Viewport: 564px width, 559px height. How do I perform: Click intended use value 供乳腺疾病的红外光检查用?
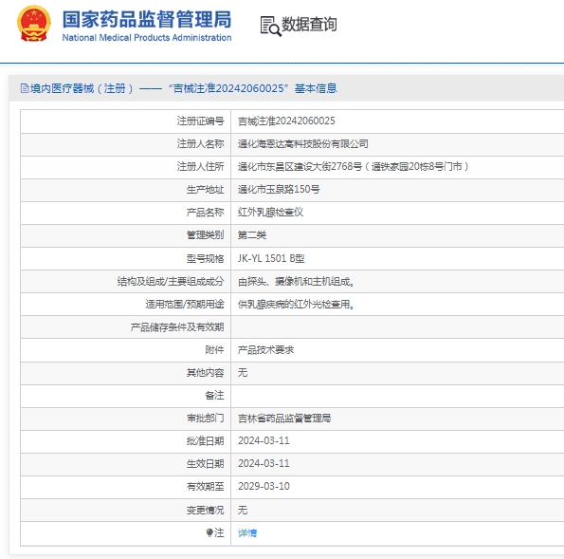click(296, 305)
